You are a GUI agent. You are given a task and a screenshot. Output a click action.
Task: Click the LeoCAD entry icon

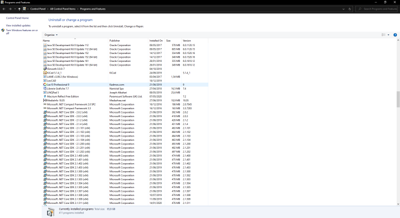[x=45, y=81]
